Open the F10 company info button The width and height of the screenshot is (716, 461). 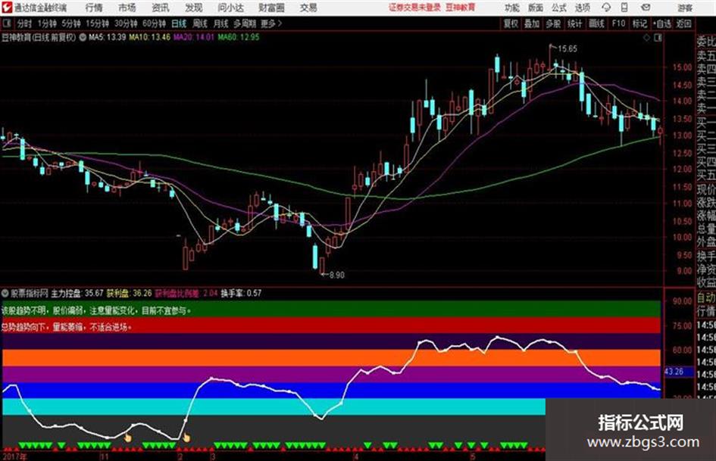[619, 23]
